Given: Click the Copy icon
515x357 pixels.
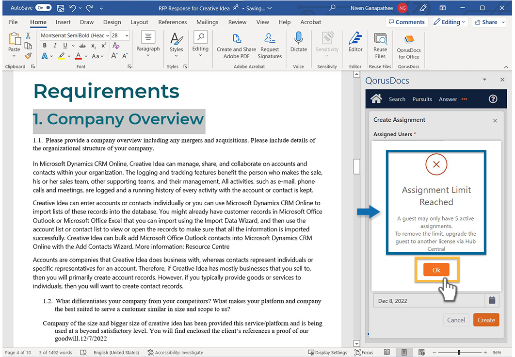Looking at the screenshot, I should pos(28,46).
